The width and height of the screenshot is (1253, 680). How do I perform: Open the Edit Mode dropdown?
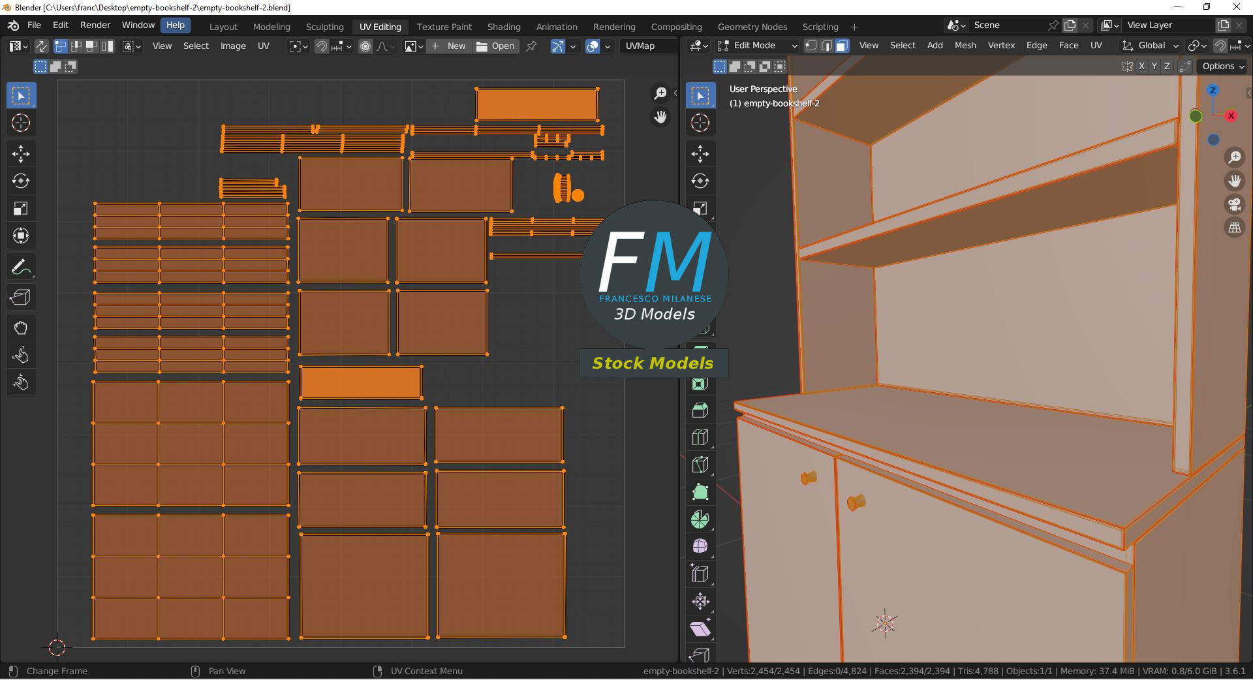point(757,46)
